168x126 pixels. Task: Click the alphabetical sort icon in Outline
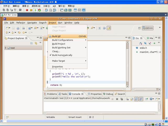pos(141,43)
